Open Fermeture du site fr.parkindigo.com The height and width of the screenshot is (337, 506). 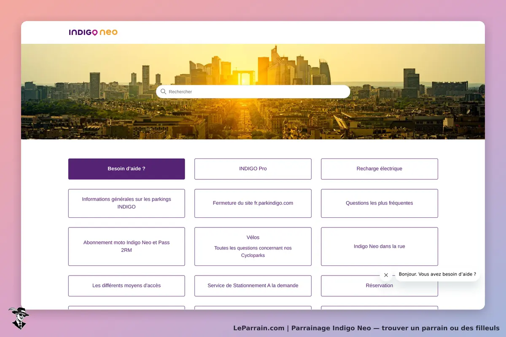(x=253, y=203)
